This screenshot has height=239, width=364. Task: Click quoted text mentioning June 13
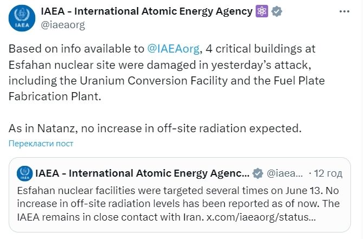point(178,191)
